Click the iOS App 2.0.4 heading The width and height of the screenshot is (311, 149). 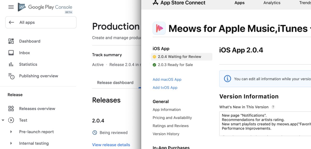click(241, 50)
